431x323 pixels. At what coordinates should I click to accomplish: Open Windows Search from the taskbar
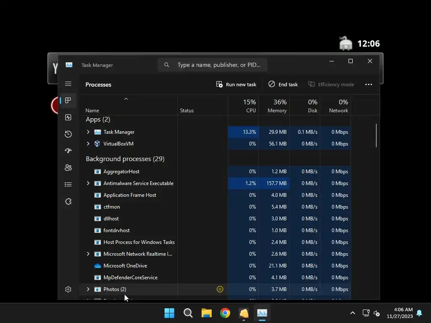click(188, 313)
